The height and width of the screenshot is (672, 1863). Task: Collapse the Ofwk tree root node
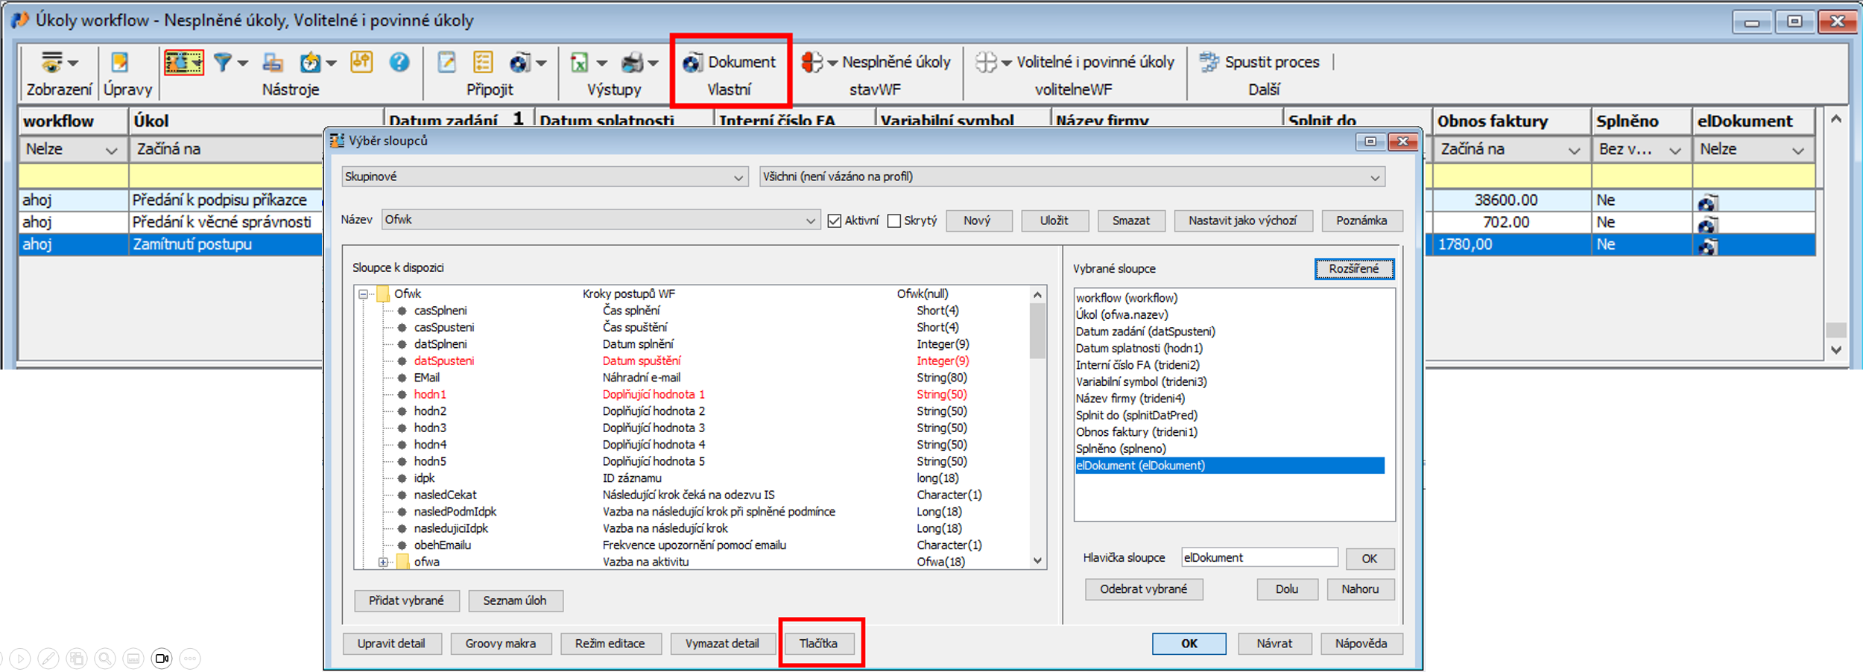point(364,294)
